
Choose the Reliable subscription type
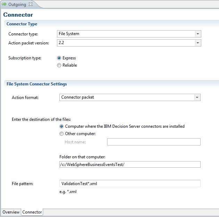[x=59, y=65]
